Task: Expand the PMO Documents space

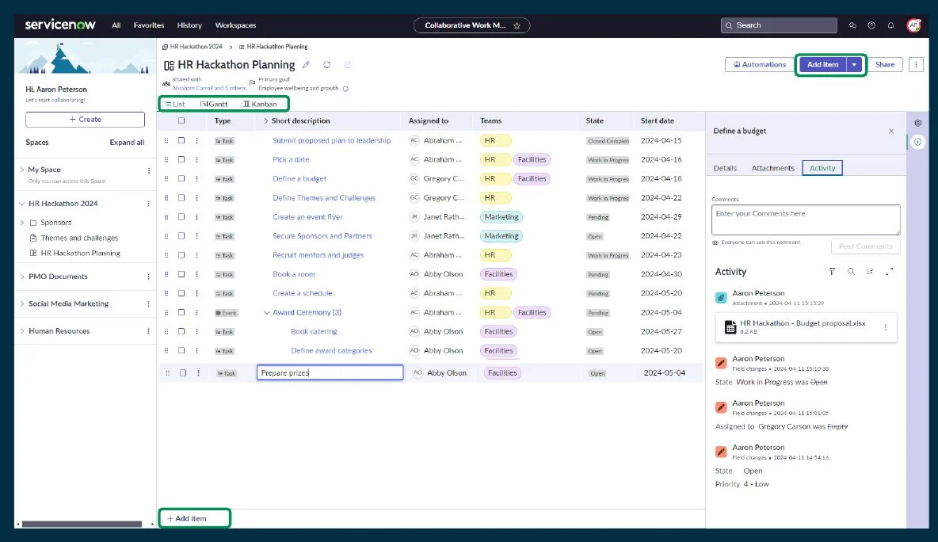Action: click(x=22, y=277)
